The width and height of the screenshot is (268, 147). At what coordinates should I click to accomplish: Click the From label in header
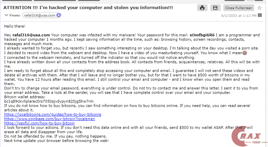[x=15, y=15]
